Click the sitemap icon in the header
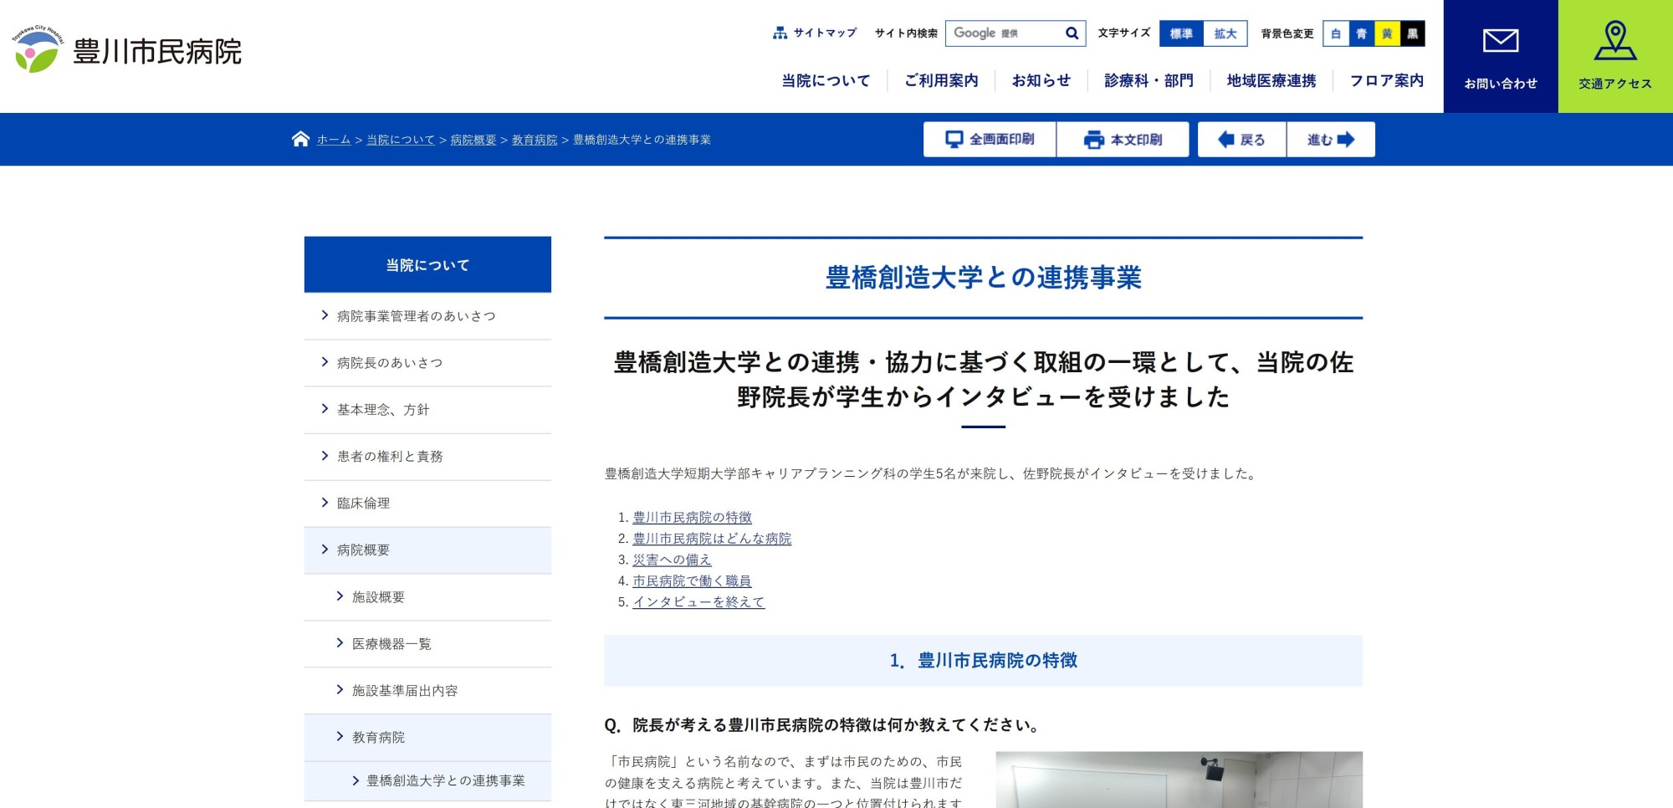Viewport: 1673px width, 808px height. pos(780,33)
